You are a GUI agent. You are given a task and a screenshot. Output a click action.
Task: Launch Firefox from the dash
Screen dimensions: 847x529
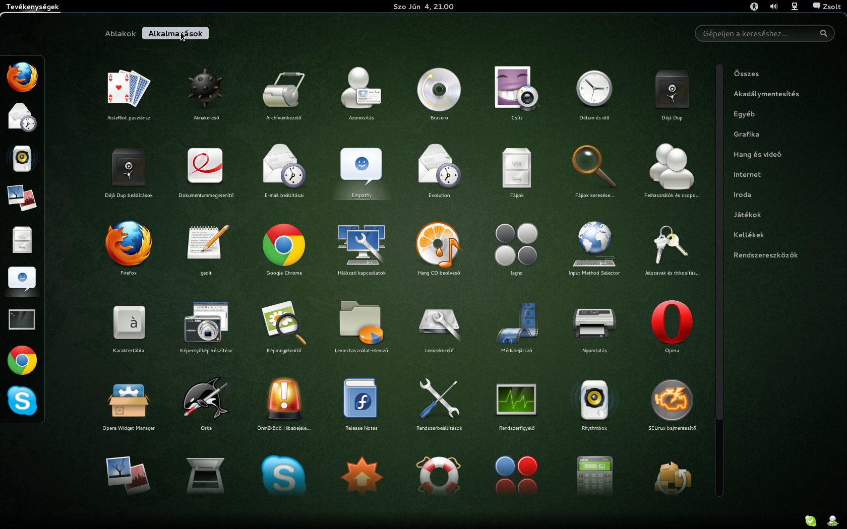22,77
